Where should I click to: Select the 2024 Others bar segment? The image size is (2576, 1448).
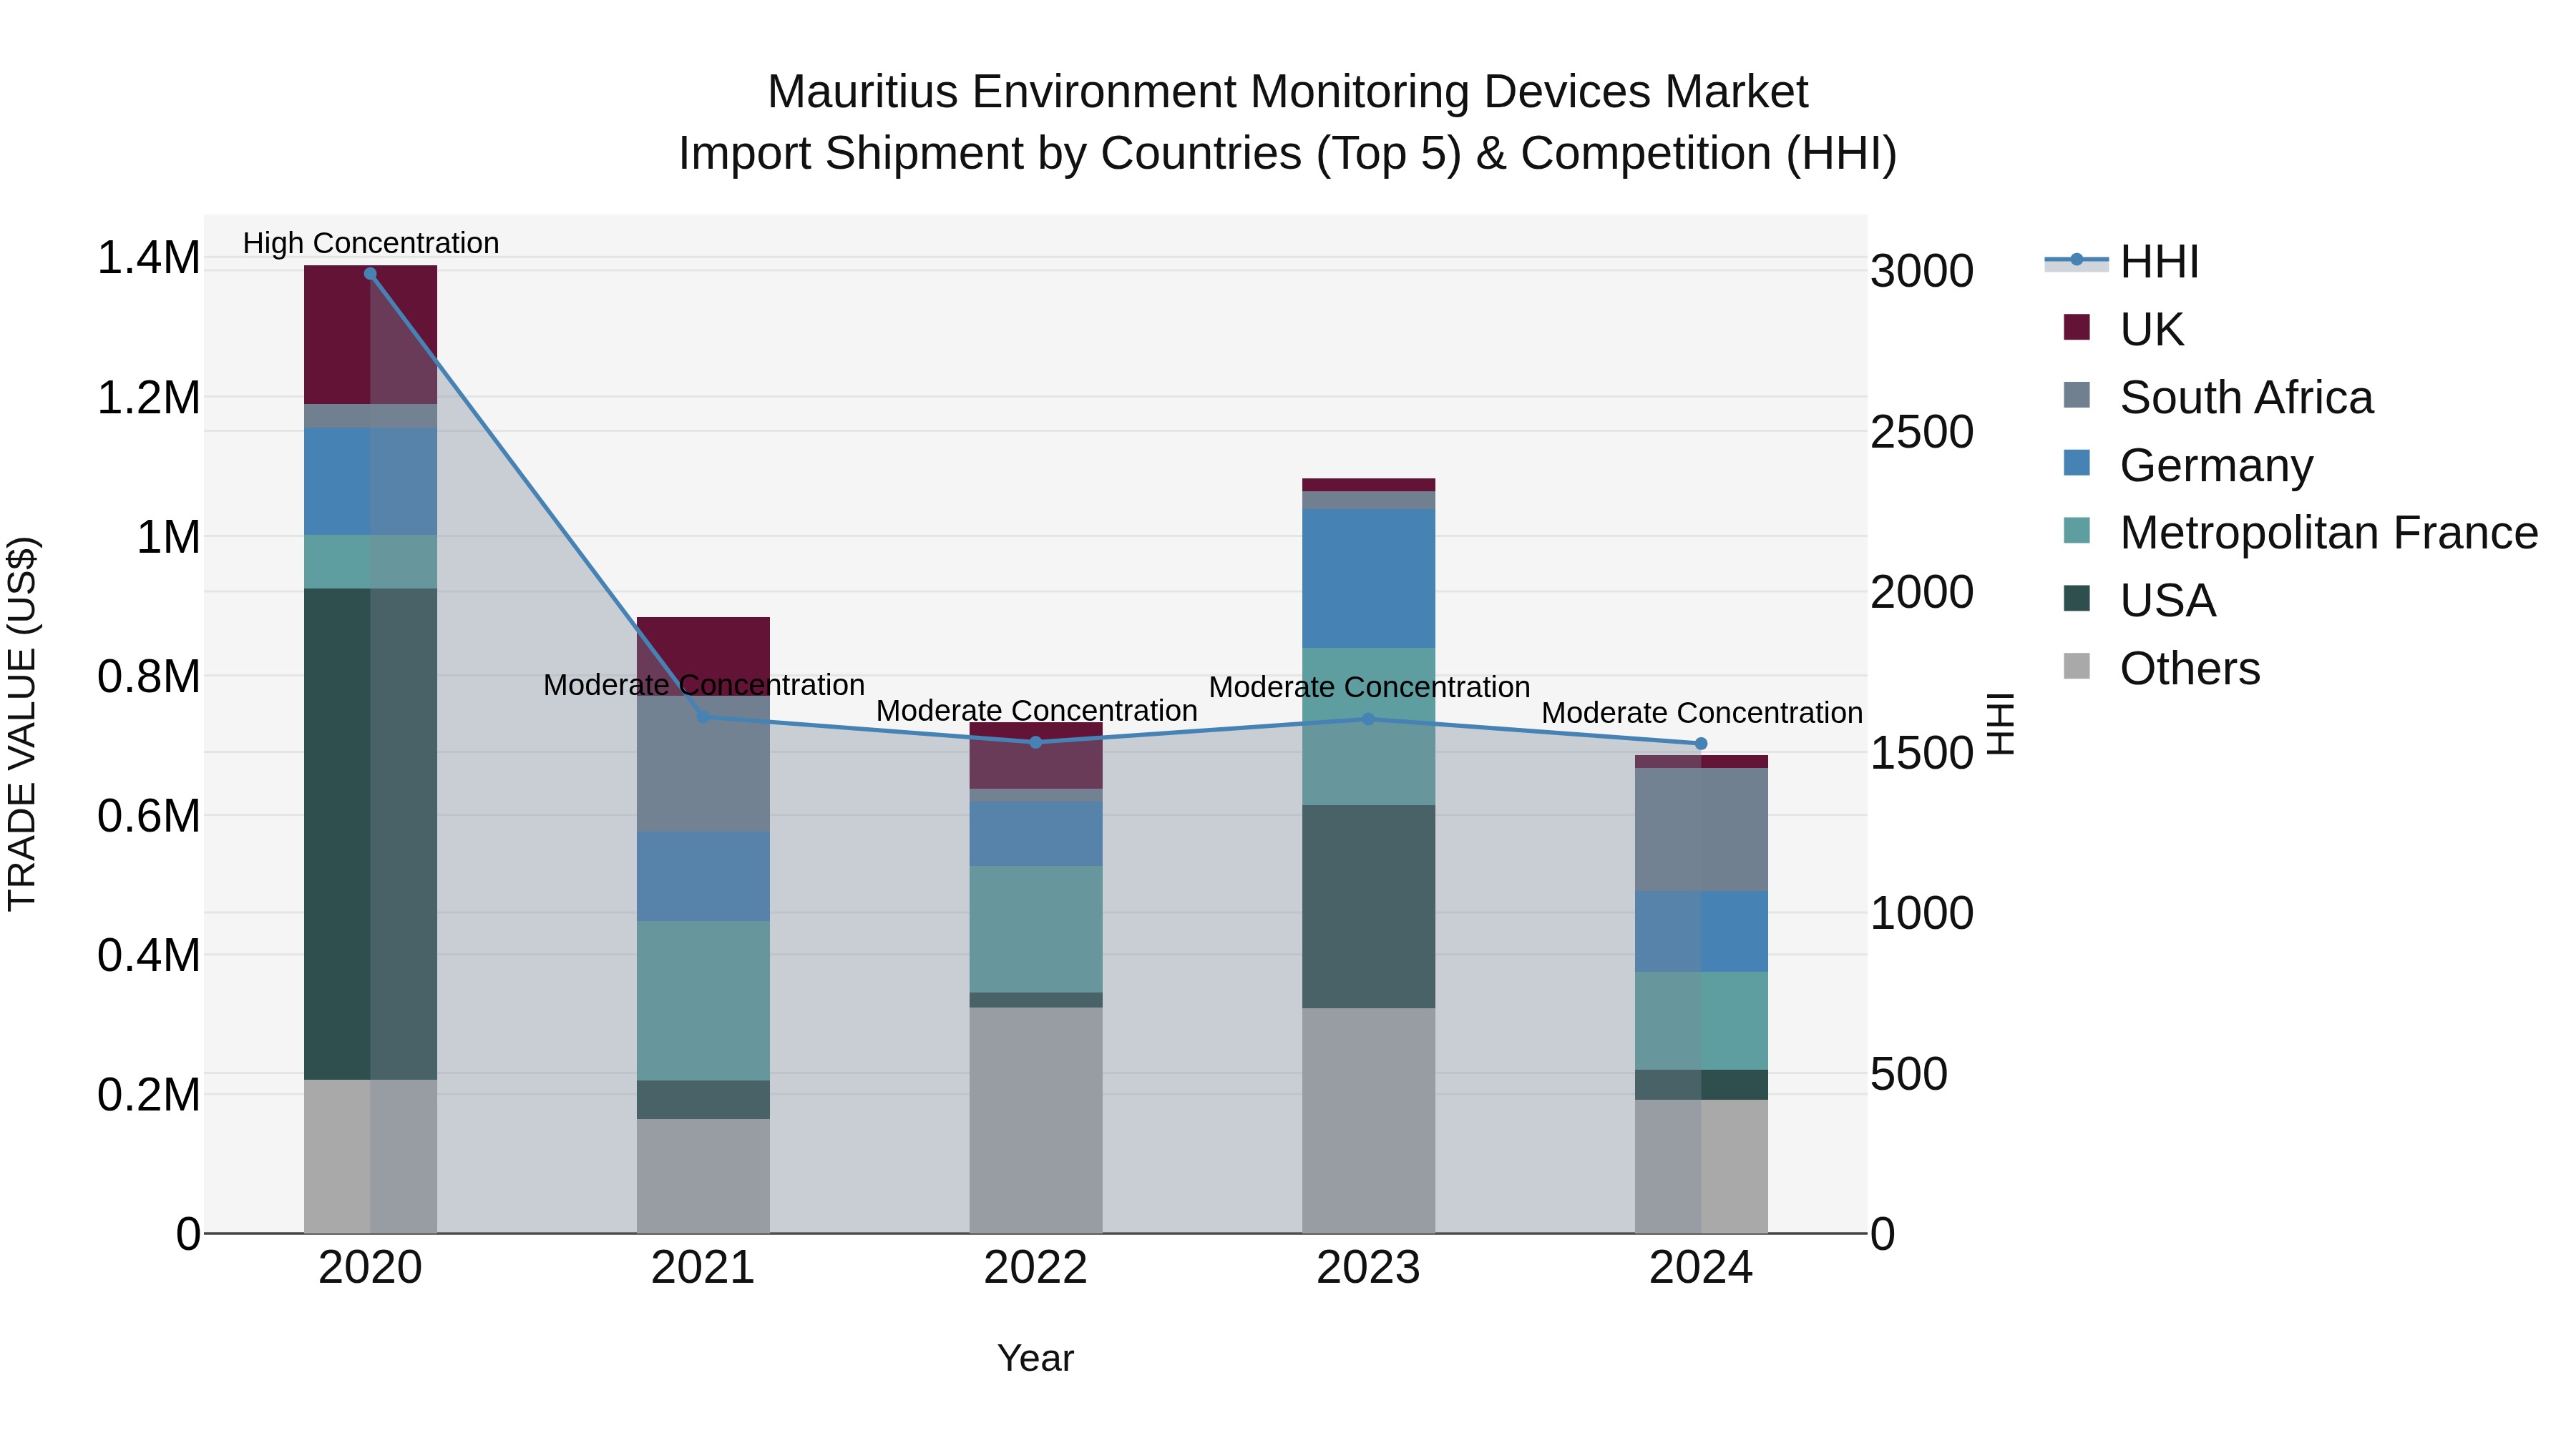tap(1701, 1167)
